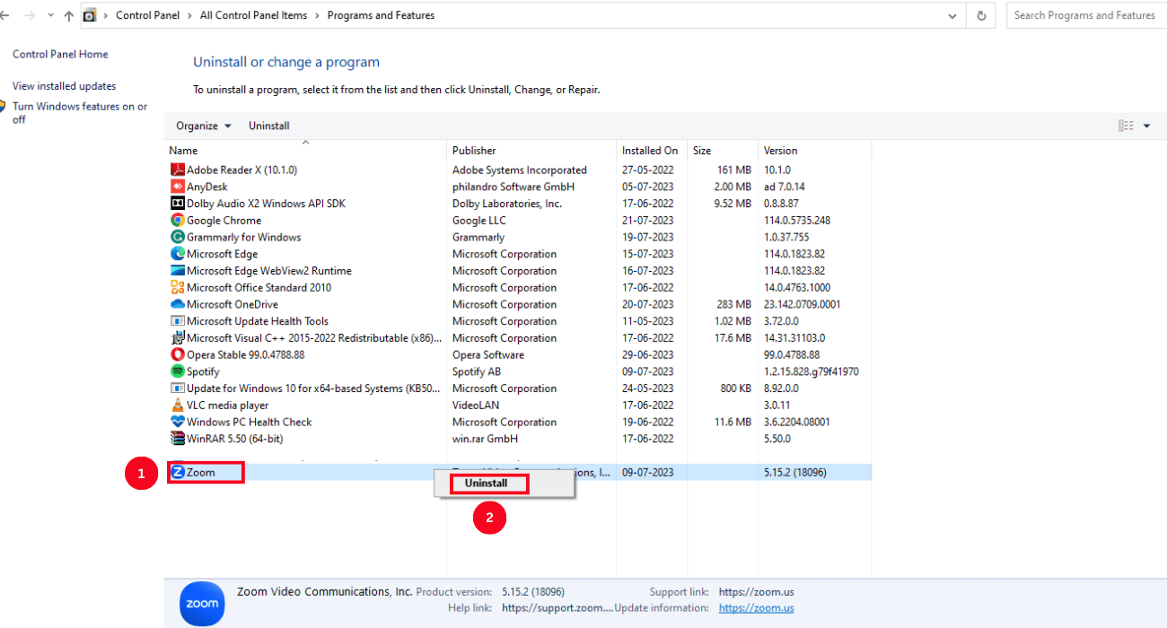The image size is (1167, 628).
Task: Click the Up arrow navigation button
Action: pos(69,15)
